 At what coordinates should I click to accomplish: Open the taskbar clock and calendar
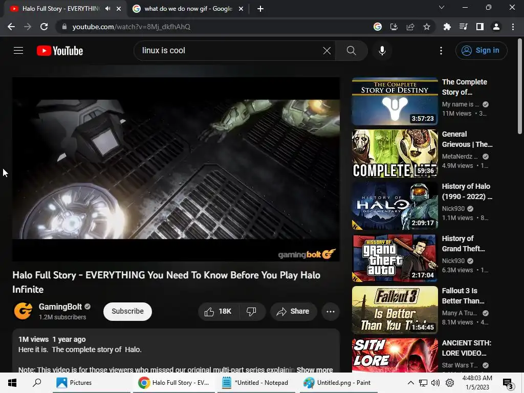(x=477, y=383)
